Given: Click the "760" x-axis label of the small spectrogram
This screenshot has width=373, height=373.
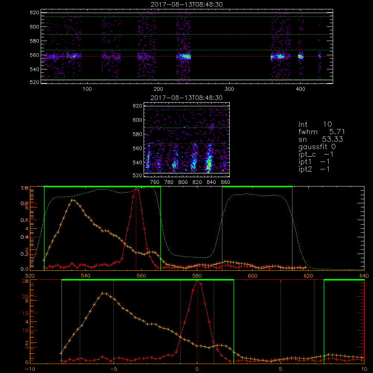Looking at the screenshot, I should (155, 182).
